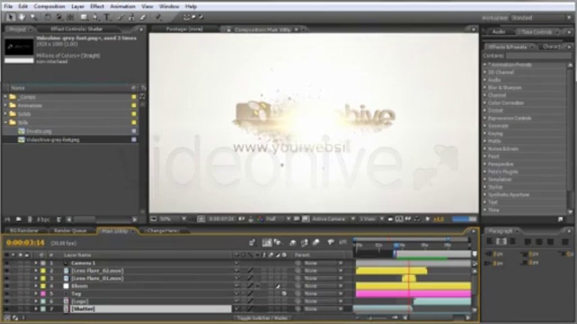Open the File menu
Viewport: 577px width, 324px height.
[x=8, y=6]
